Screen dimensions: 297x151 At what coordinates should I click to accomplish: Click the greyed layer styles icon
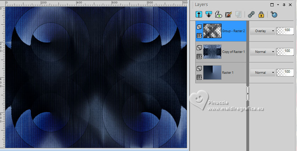238,14
